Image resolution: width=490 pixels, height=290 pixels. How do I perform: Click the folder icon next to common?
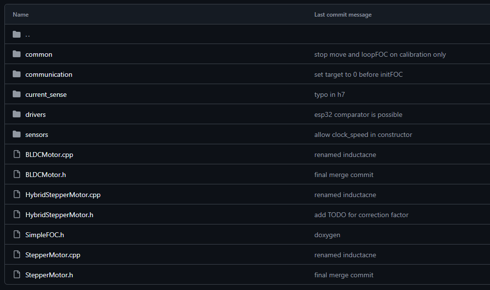point(17,54)
